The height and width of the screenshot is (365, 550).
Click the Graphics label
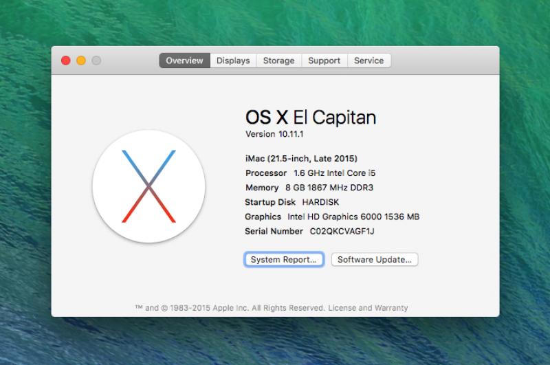pos(263,217)
